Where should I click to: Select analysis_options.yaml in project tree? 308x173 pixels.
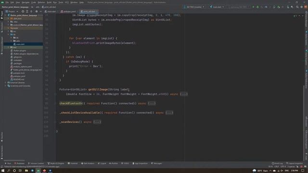tap(23, 67)
